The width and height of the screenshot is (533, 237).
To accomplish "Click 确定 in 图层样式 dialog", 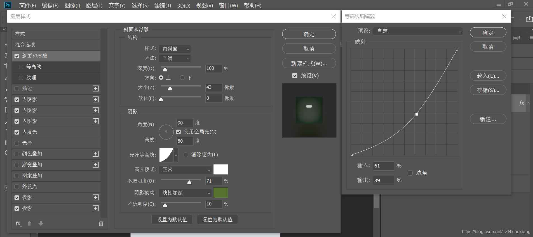I will (309, 34).
